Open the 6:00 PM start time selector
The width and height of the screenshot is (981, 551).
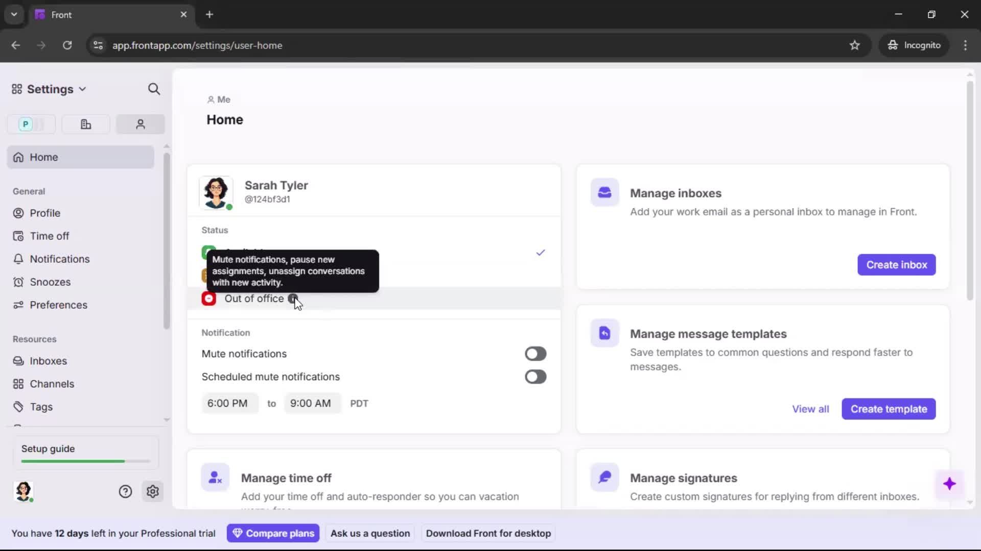point(229,403)
